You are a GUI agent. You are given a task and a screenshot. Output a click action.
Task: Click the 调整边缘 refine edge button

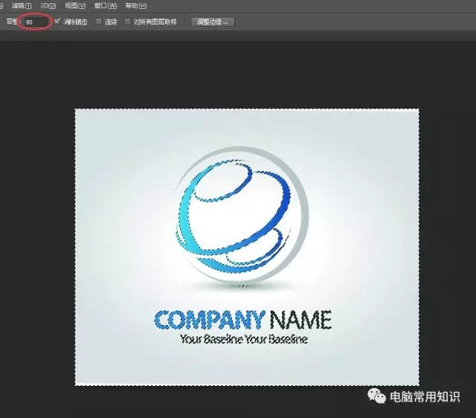pyautogui.click(x=213, y=22)
